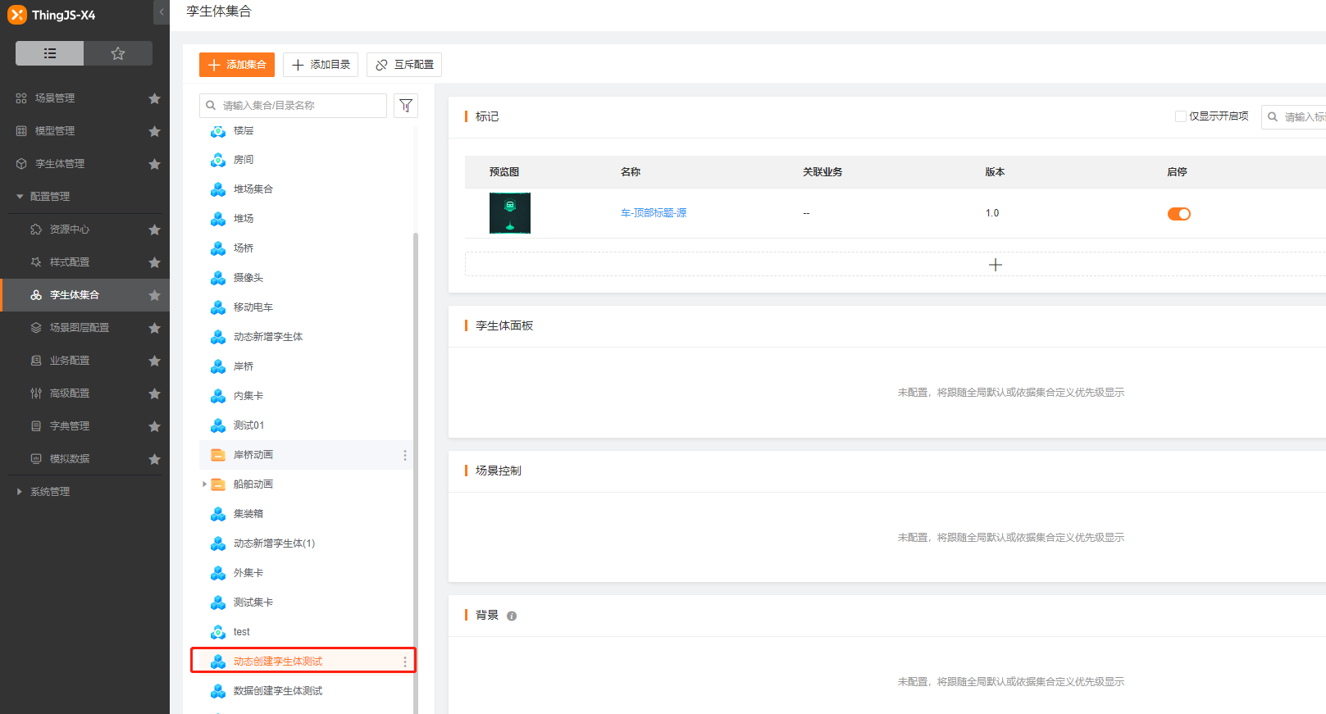Toggle favorite star for 场景管理
This screenshot has width=1326, height=714.
pyautogui.click(x=154, y=98)
